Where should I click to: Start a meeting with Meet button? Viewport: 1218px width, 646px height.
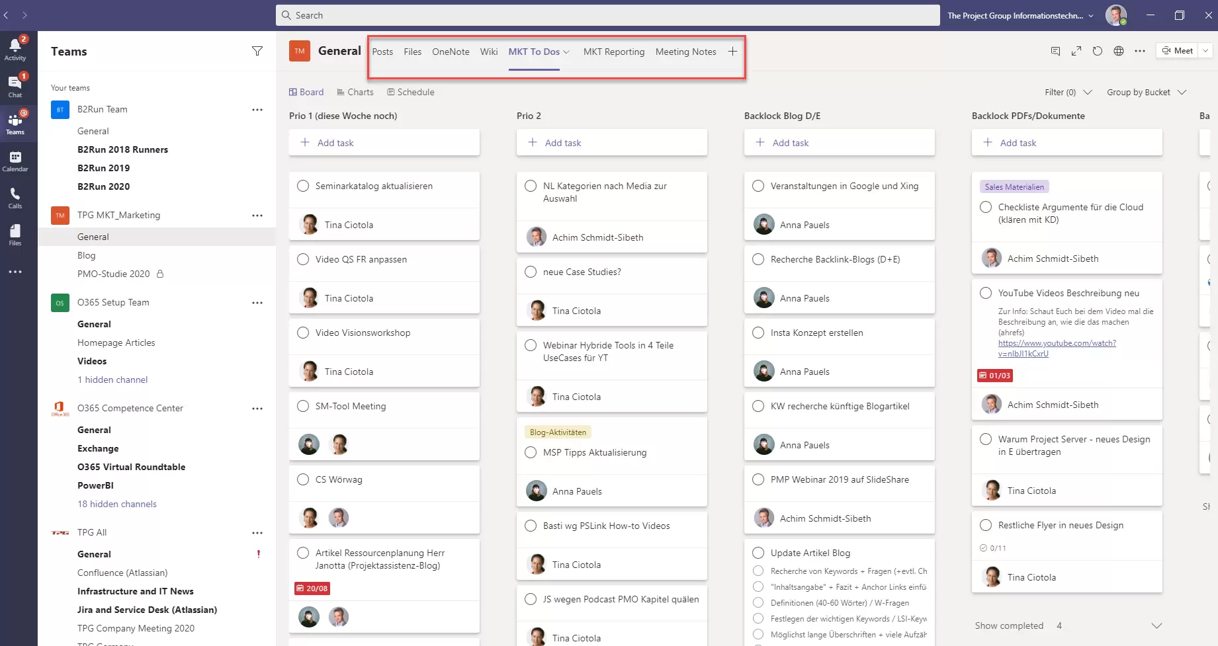(1178, 51)
